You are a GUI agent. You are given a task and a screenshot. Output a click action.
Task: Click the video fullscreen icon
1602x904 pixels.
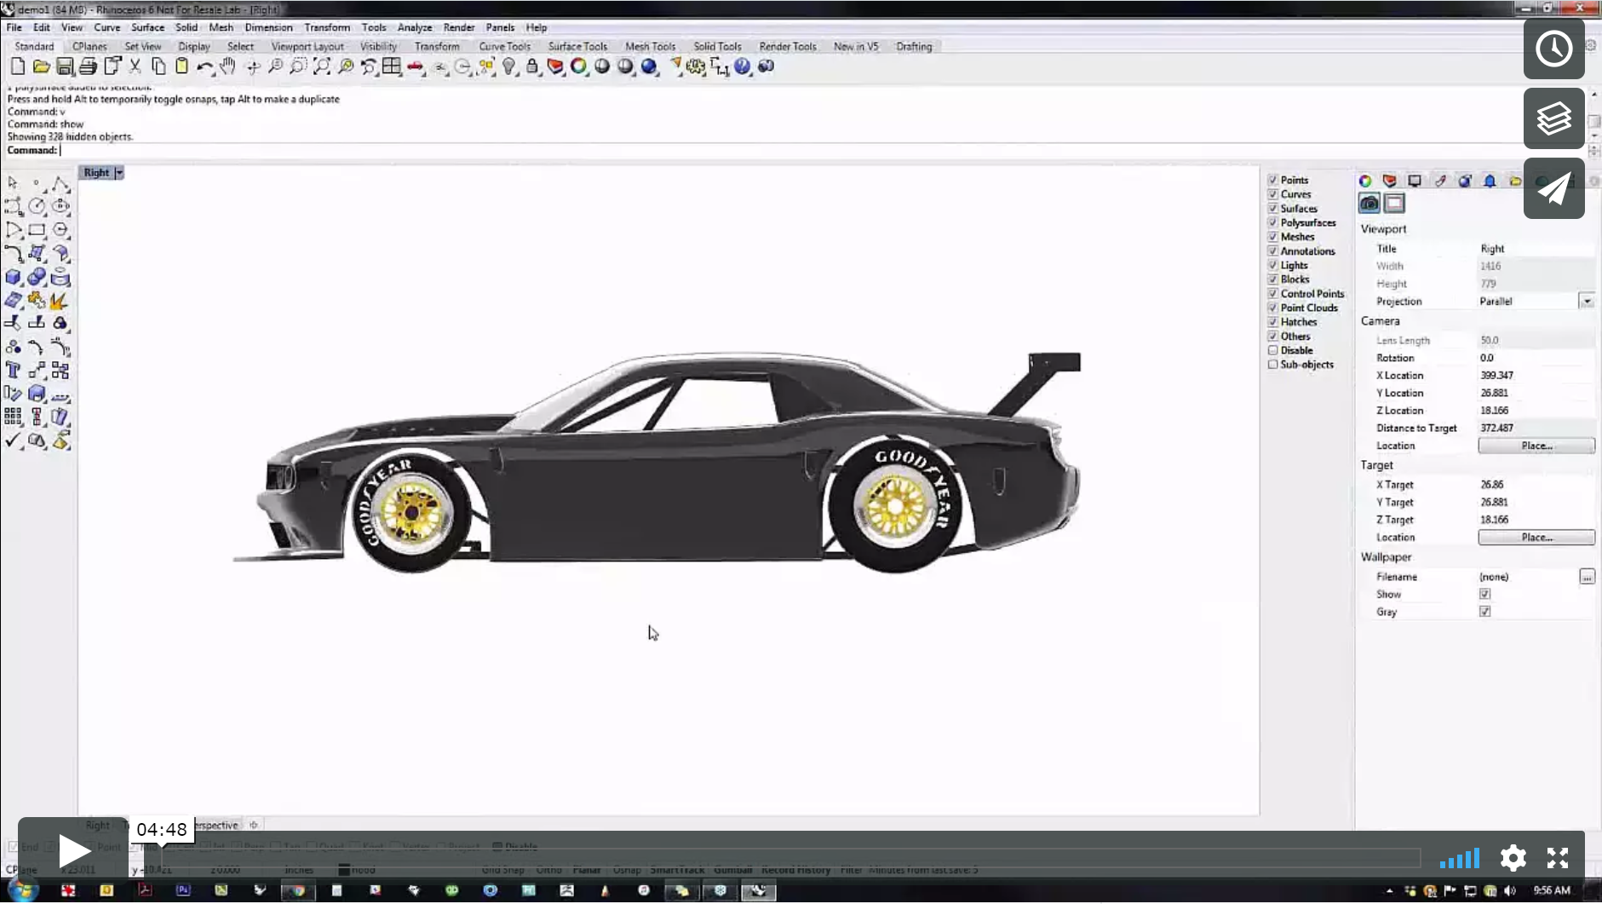pyautogui.click(x=1558, y=858)
